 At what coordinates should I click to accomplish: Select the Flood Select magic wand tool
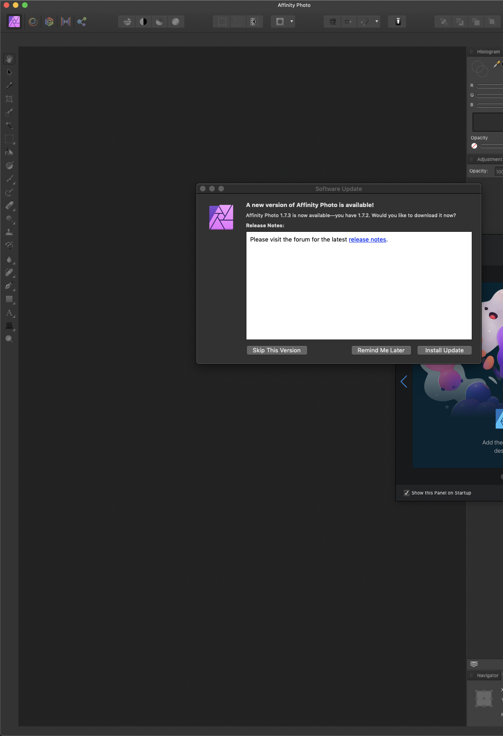(x=9, y=125)
